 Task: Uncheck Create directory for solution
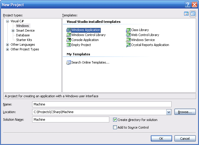coord(115,120)
